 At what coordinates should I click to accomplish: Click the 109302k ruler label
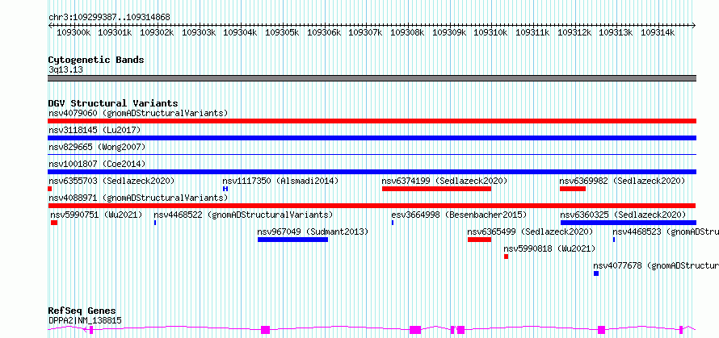point(157,32)
